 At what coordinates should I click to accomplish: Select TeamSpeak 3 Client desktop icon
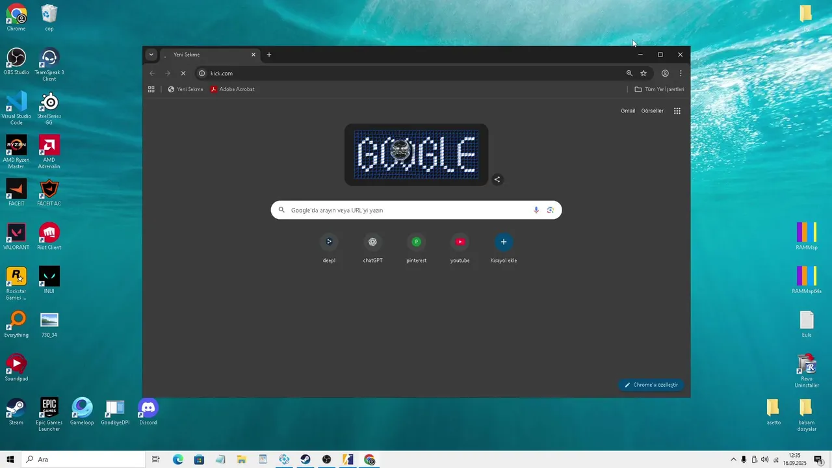[x=49, y=64]
